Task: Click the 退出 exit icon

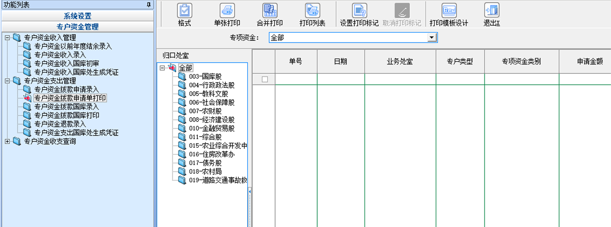Action: pyautogui.click(x=492, y=11)
